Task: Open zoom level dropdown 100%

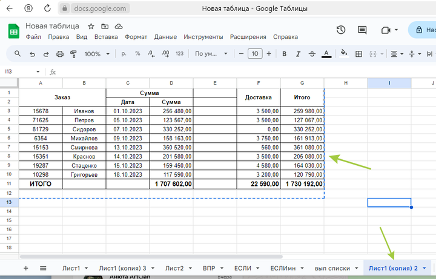Action: click(x=97, y=54)
